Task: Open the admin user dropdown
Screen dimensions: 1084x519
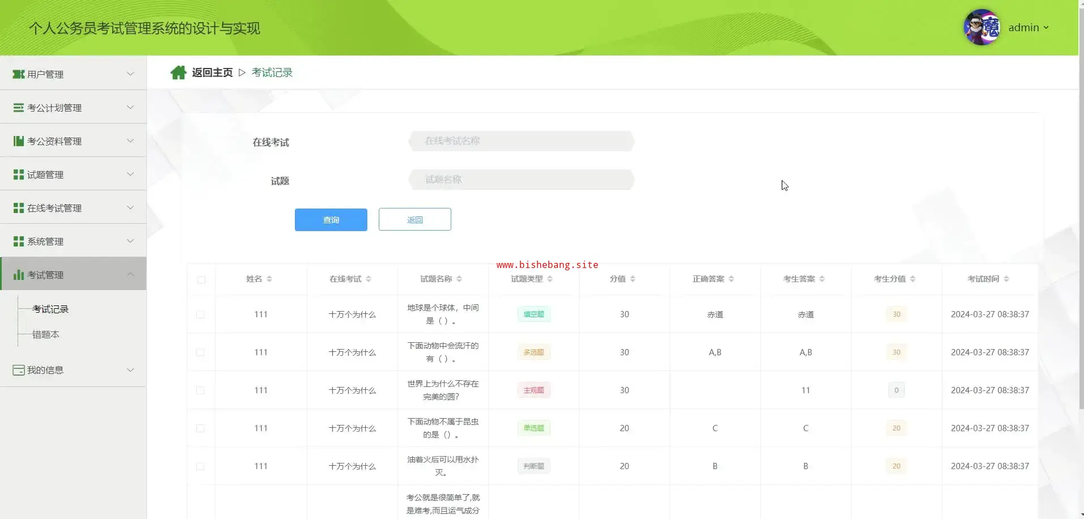Action: [1028, 27]
